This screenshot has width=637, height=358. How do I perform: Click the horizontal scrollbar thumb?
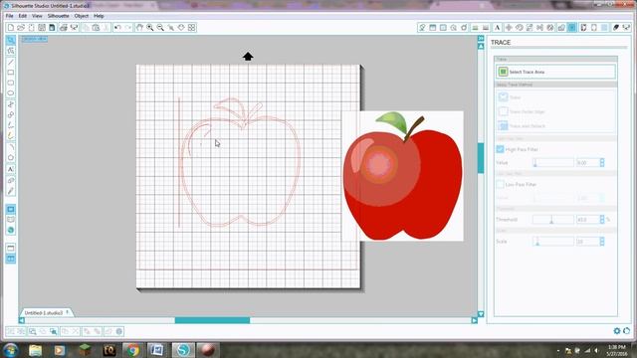[x=212, y=320]
